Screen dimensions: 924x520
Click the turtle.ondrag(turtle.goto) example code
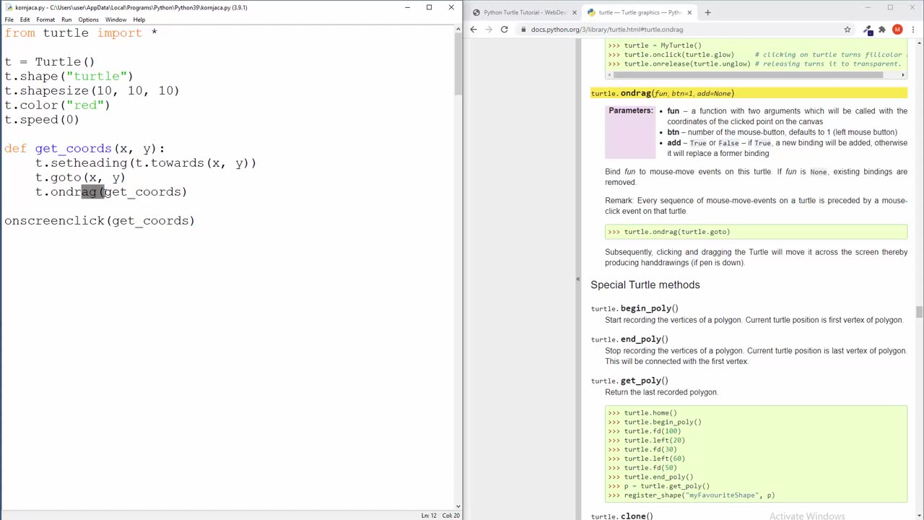coord(677,232)
